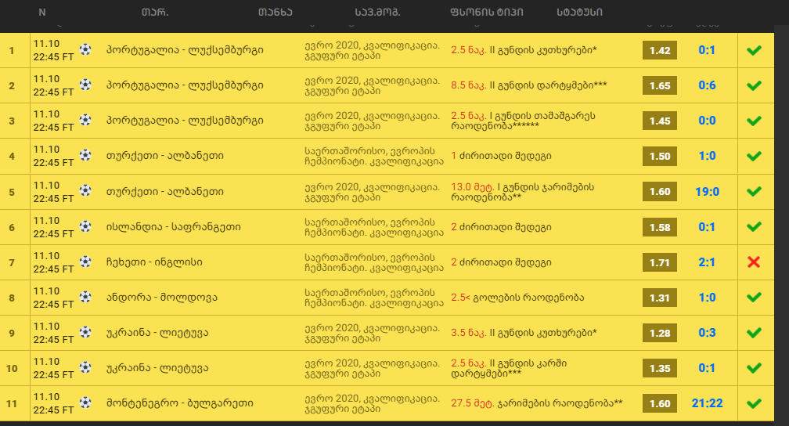789x426 pixels.
Task: Click the 1.71 odds box
Action: 660,262
